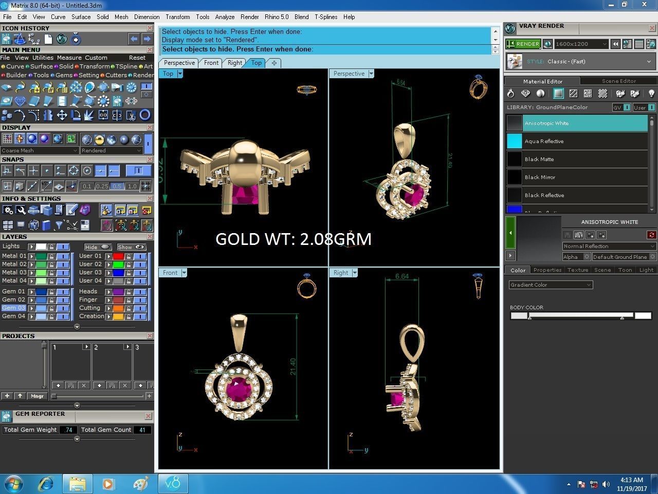Click the blue book icon in Info & Settings
The height and width of the screenshot is (494, 658).
46,225
